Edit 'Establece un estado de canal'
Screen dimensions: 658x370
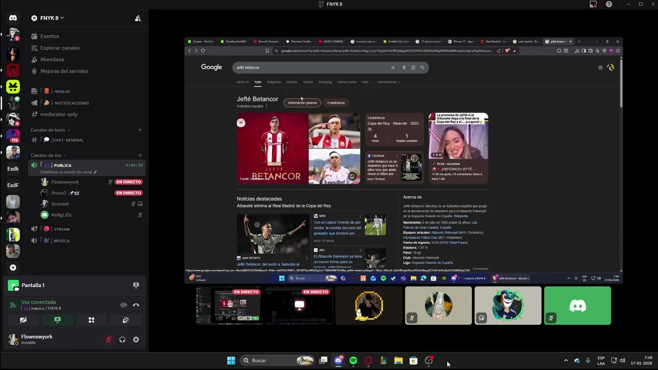point(68,172)
